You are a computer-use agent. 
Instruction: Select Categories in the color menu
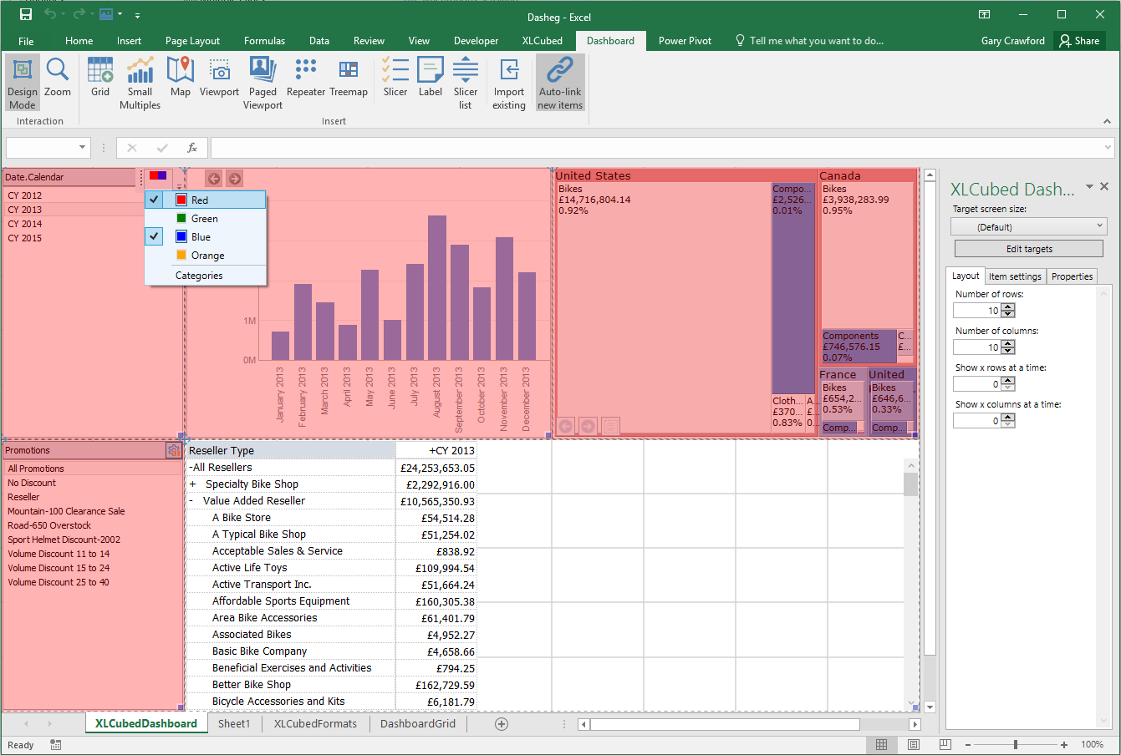coord(199,276)
